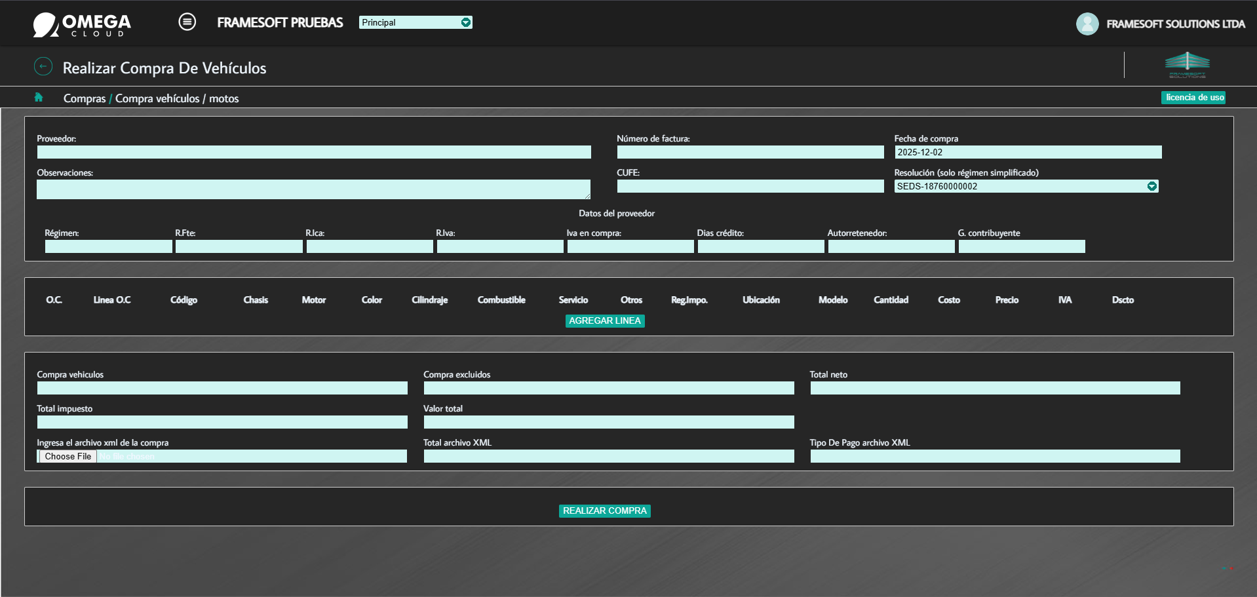The image size is (1257, 597).
Task: Click the Número de factura field
Action: pyautogui.click(x=750, y=152)
